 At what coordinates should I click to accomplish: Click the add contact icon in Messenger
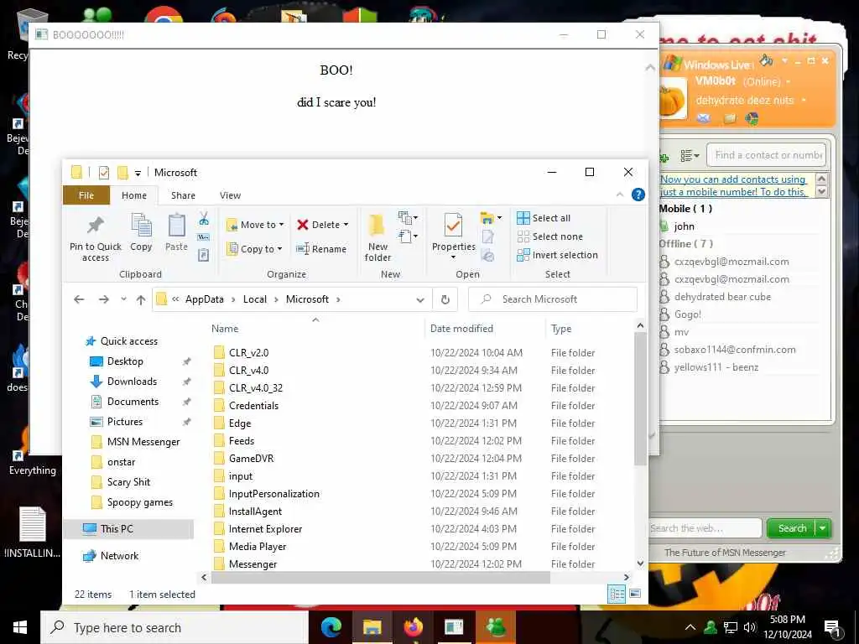pos(664,158)
